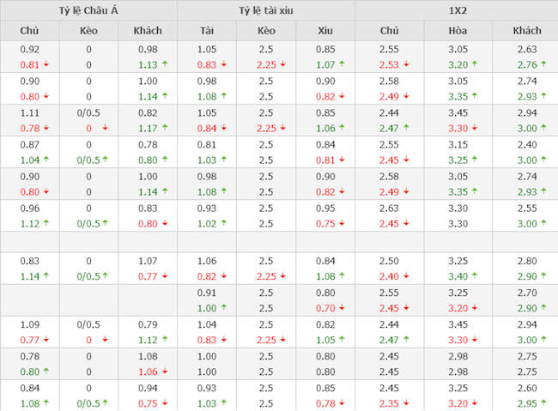Click the 2.98 draw odds value
This screenshot has height=411, width=558.
(458, 356)
